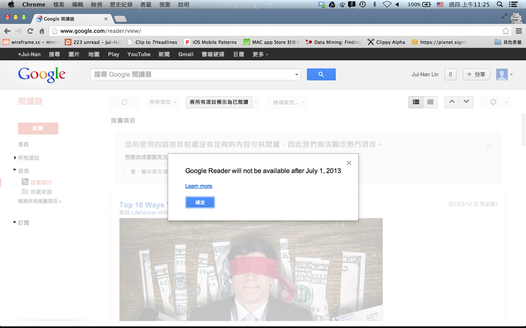Collapse the 探索 section
526x328 pixels.
point(14,170)
